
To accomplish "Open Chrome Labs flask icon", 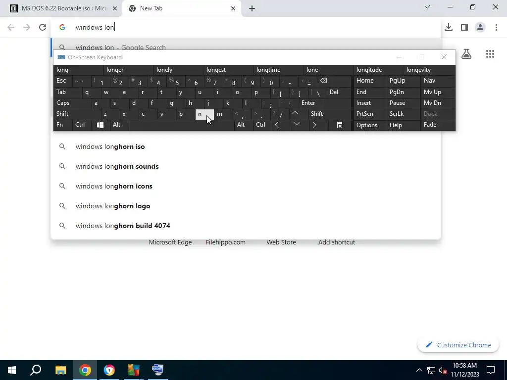I will [466, 54].
